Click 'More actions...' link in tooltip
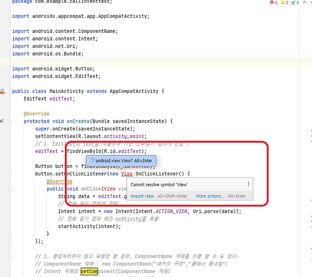312x277 pixels. pos(210,196)
